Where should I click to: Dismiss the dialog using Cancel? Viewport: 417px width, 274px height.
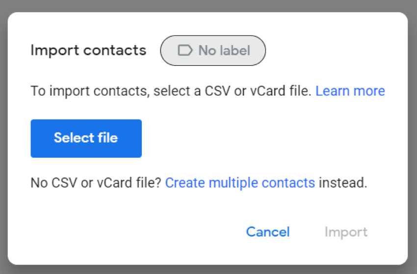point(268,232)
